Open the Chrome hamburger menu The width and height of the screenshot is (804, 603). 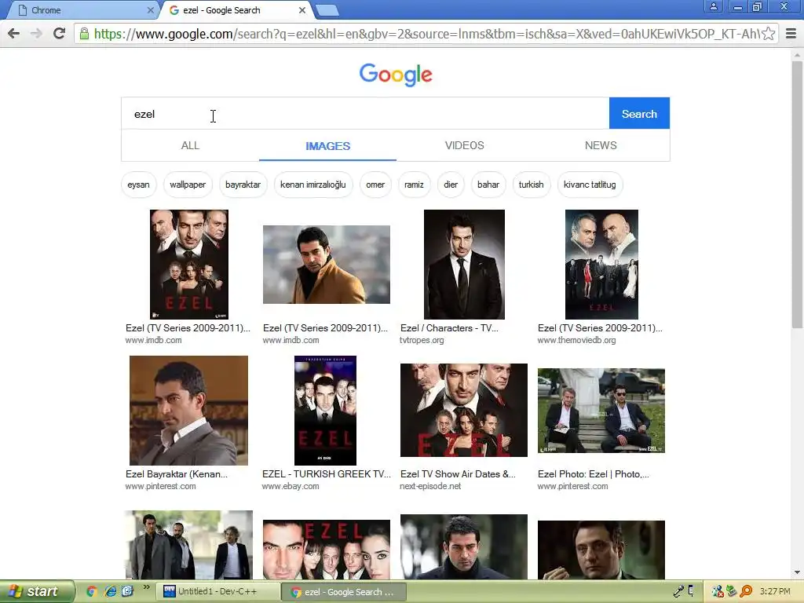(x=791, y=34)
